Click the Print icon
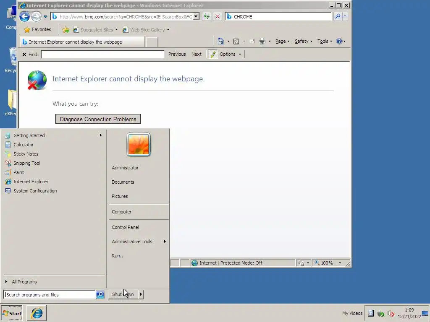The height and width of the screenshot is (322, 430). (262, 42)
